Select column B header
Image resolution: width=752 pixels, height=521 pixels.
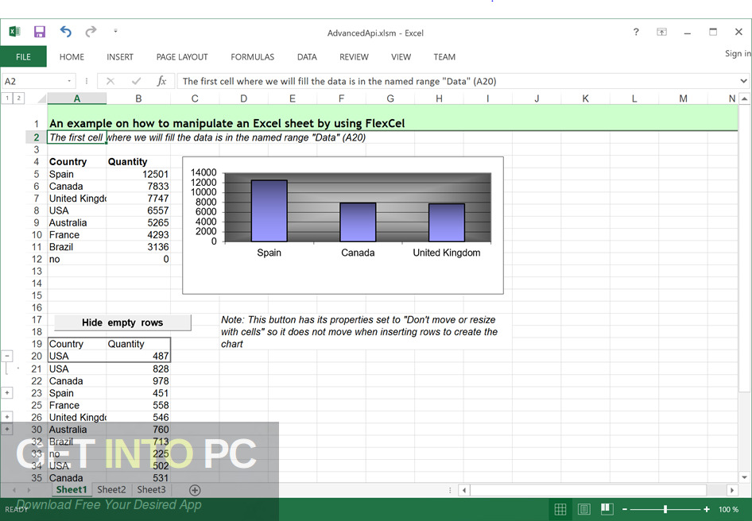(138, 98)
